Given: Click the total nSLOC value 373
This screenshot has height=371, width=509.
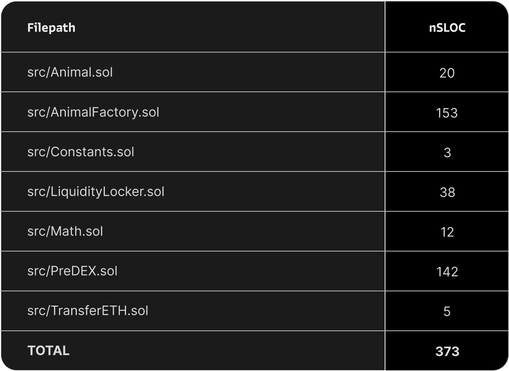Looking at the screenshot, I should coord(447,351).
